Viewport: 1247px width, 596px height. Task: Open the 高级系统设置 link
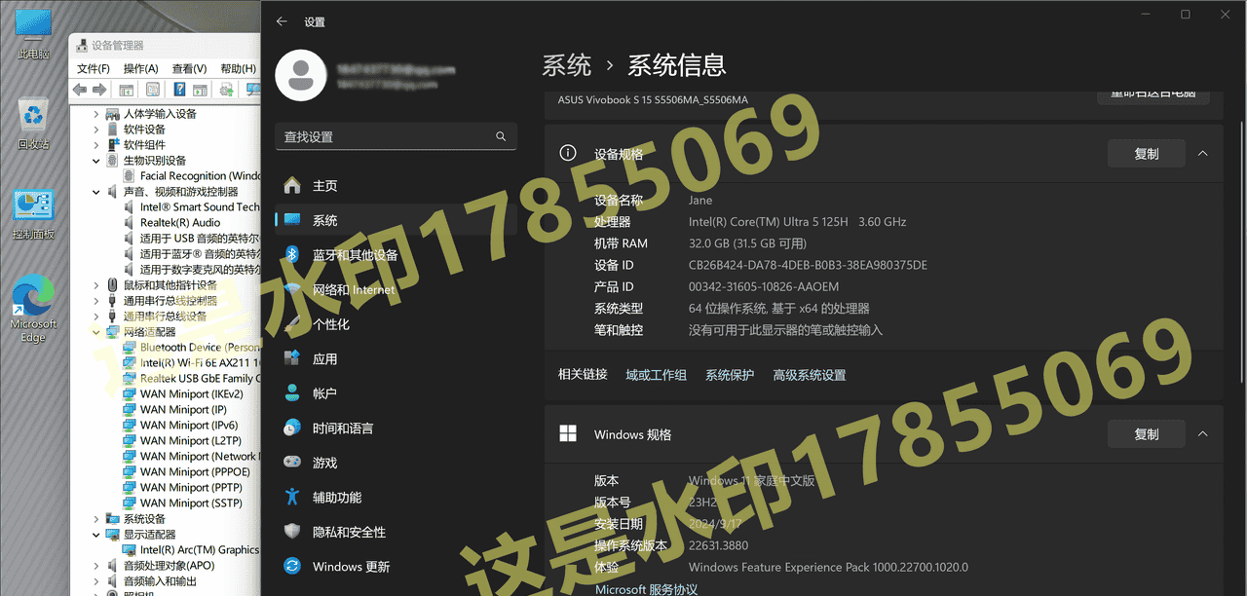(x=809, y=374)
